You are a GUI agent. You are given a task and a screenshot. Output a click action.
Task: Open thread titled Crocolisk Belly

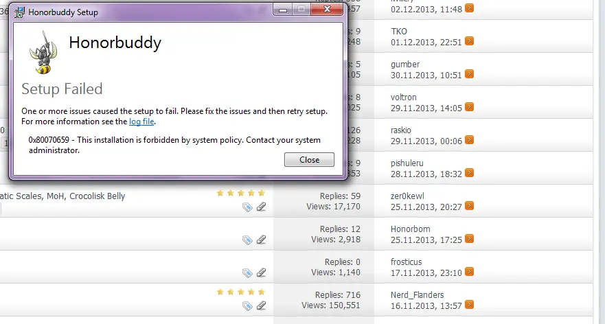coord(62,196)
